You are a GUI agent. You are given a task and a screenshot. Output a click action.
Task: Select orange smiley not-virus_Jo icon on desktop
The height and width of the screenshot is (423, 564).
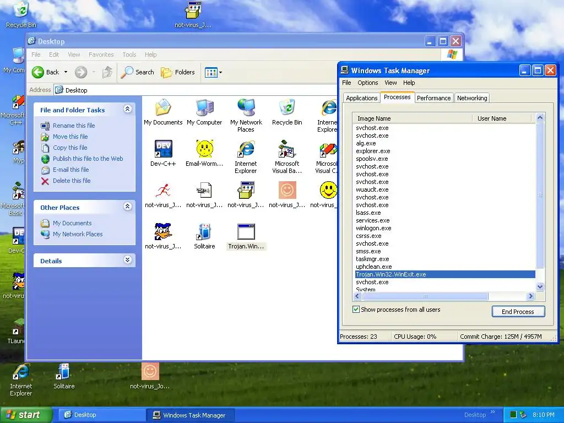(150, 372)
